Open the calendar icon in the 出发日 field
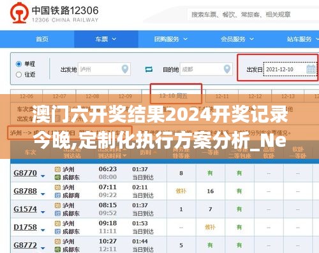The image size is (319, 253). pyautogui.click(x=311, y=69)
